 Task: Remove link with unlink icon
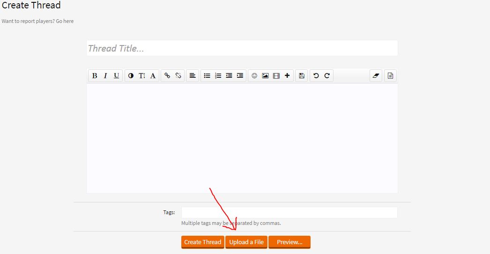coord(178,76)
